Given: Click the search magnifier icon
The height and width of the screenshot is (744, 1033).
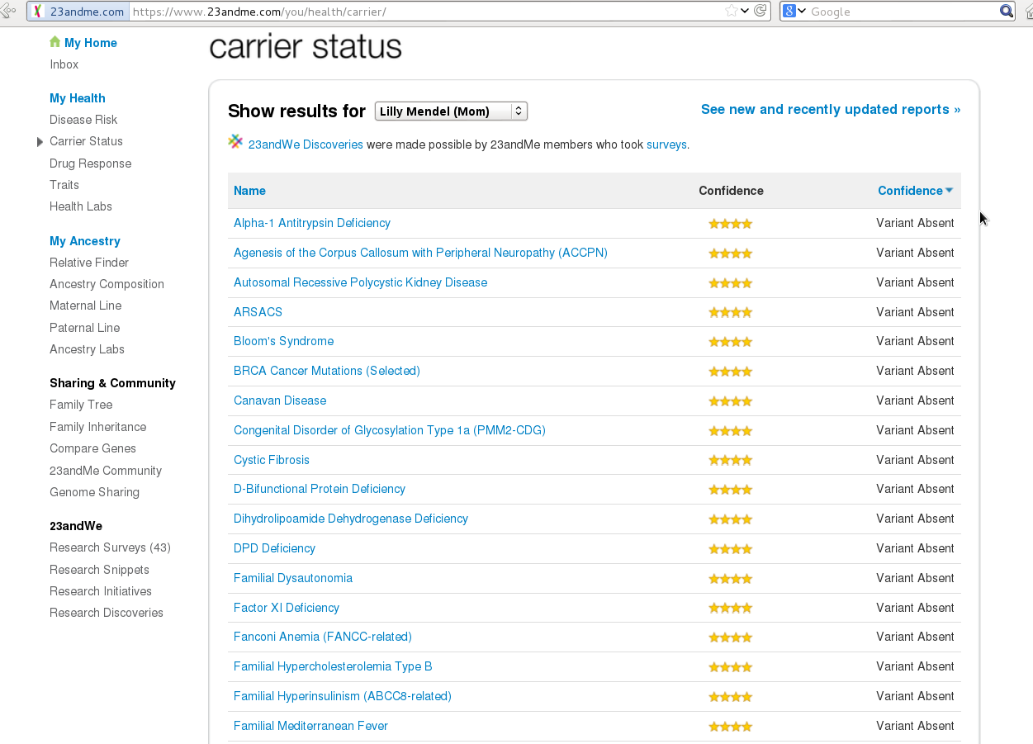Looking at the screenshot, I should pyautogui.click(x=1006, y=11).
